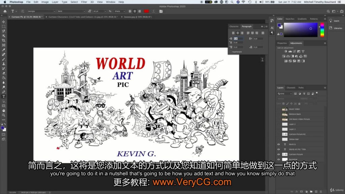Viewport: 345px width, 194px height.
Task: Click the indent left margin field
Action: 238,38
